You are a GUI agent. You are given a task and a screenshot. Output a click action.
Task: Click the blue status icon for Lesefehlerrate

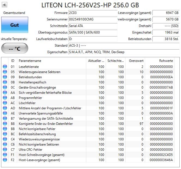tap(5, 67)
